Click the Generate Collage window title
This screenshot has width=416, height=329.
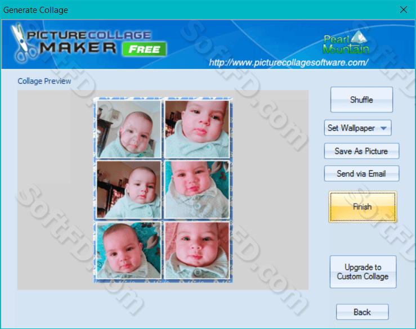click(x=35, y=10)
